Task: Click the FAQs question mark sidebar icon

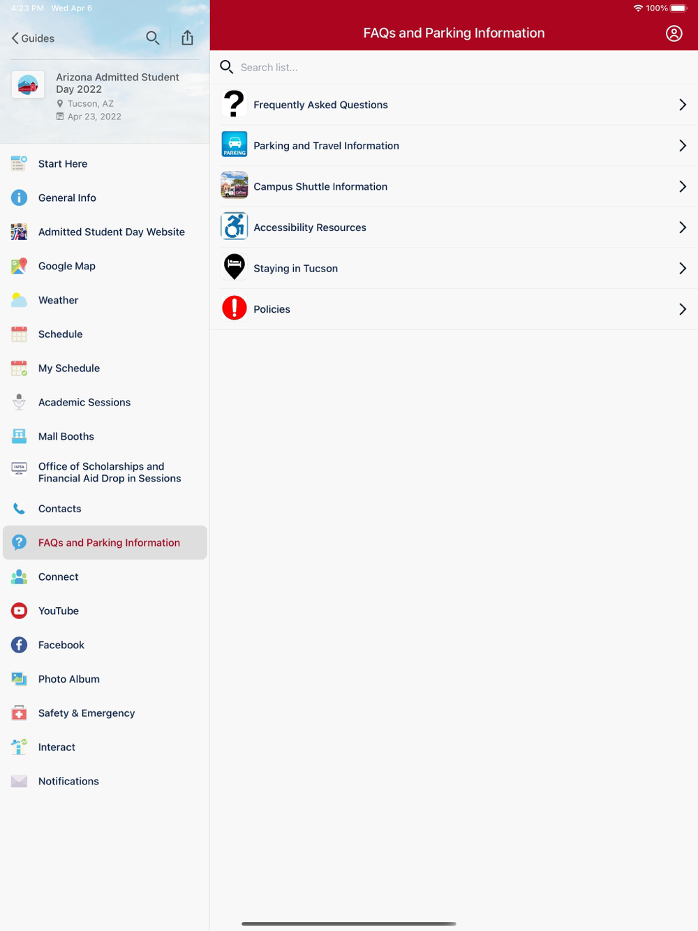Action: tap(19, 542)
